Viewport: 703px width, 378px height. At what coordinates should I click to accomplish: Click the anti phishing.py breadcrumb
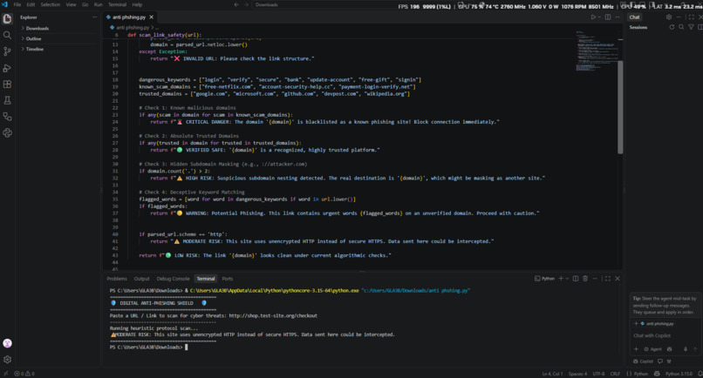(x=130, y=27)
